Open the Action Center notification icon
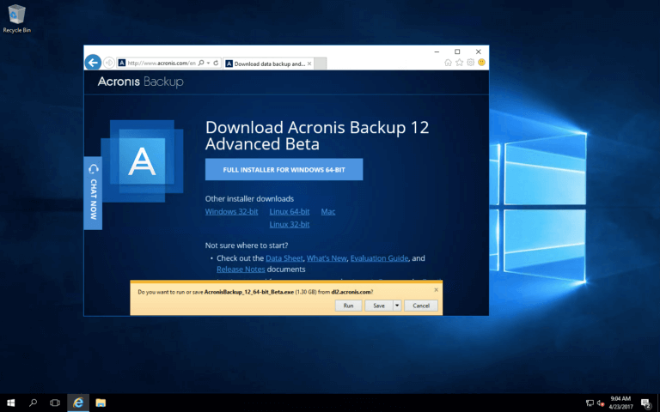 tap(646, 403)
